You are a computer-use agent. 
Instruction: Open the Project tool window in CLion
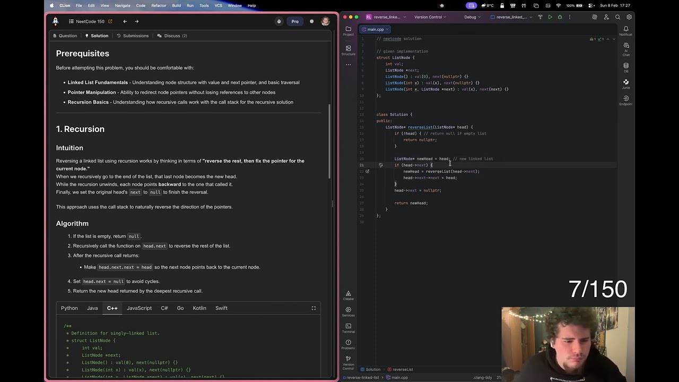pyautogui.click(x=348, y=31)
